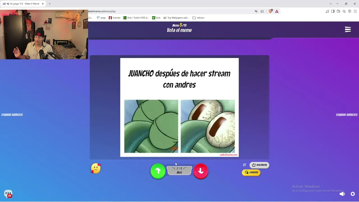359x202 pixels.
Task: Open the music note media control
Action: (x=327, y=11)
